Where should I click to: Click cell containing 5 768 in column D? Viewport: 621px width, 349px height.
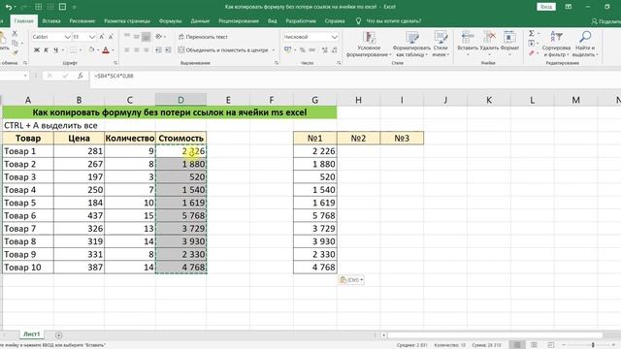181,215
